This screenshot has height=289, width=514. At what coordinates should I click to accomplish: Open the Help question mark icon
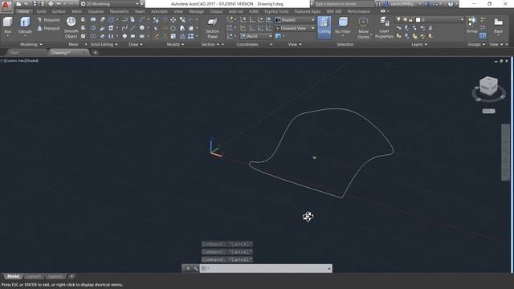(x=451, y=4)
